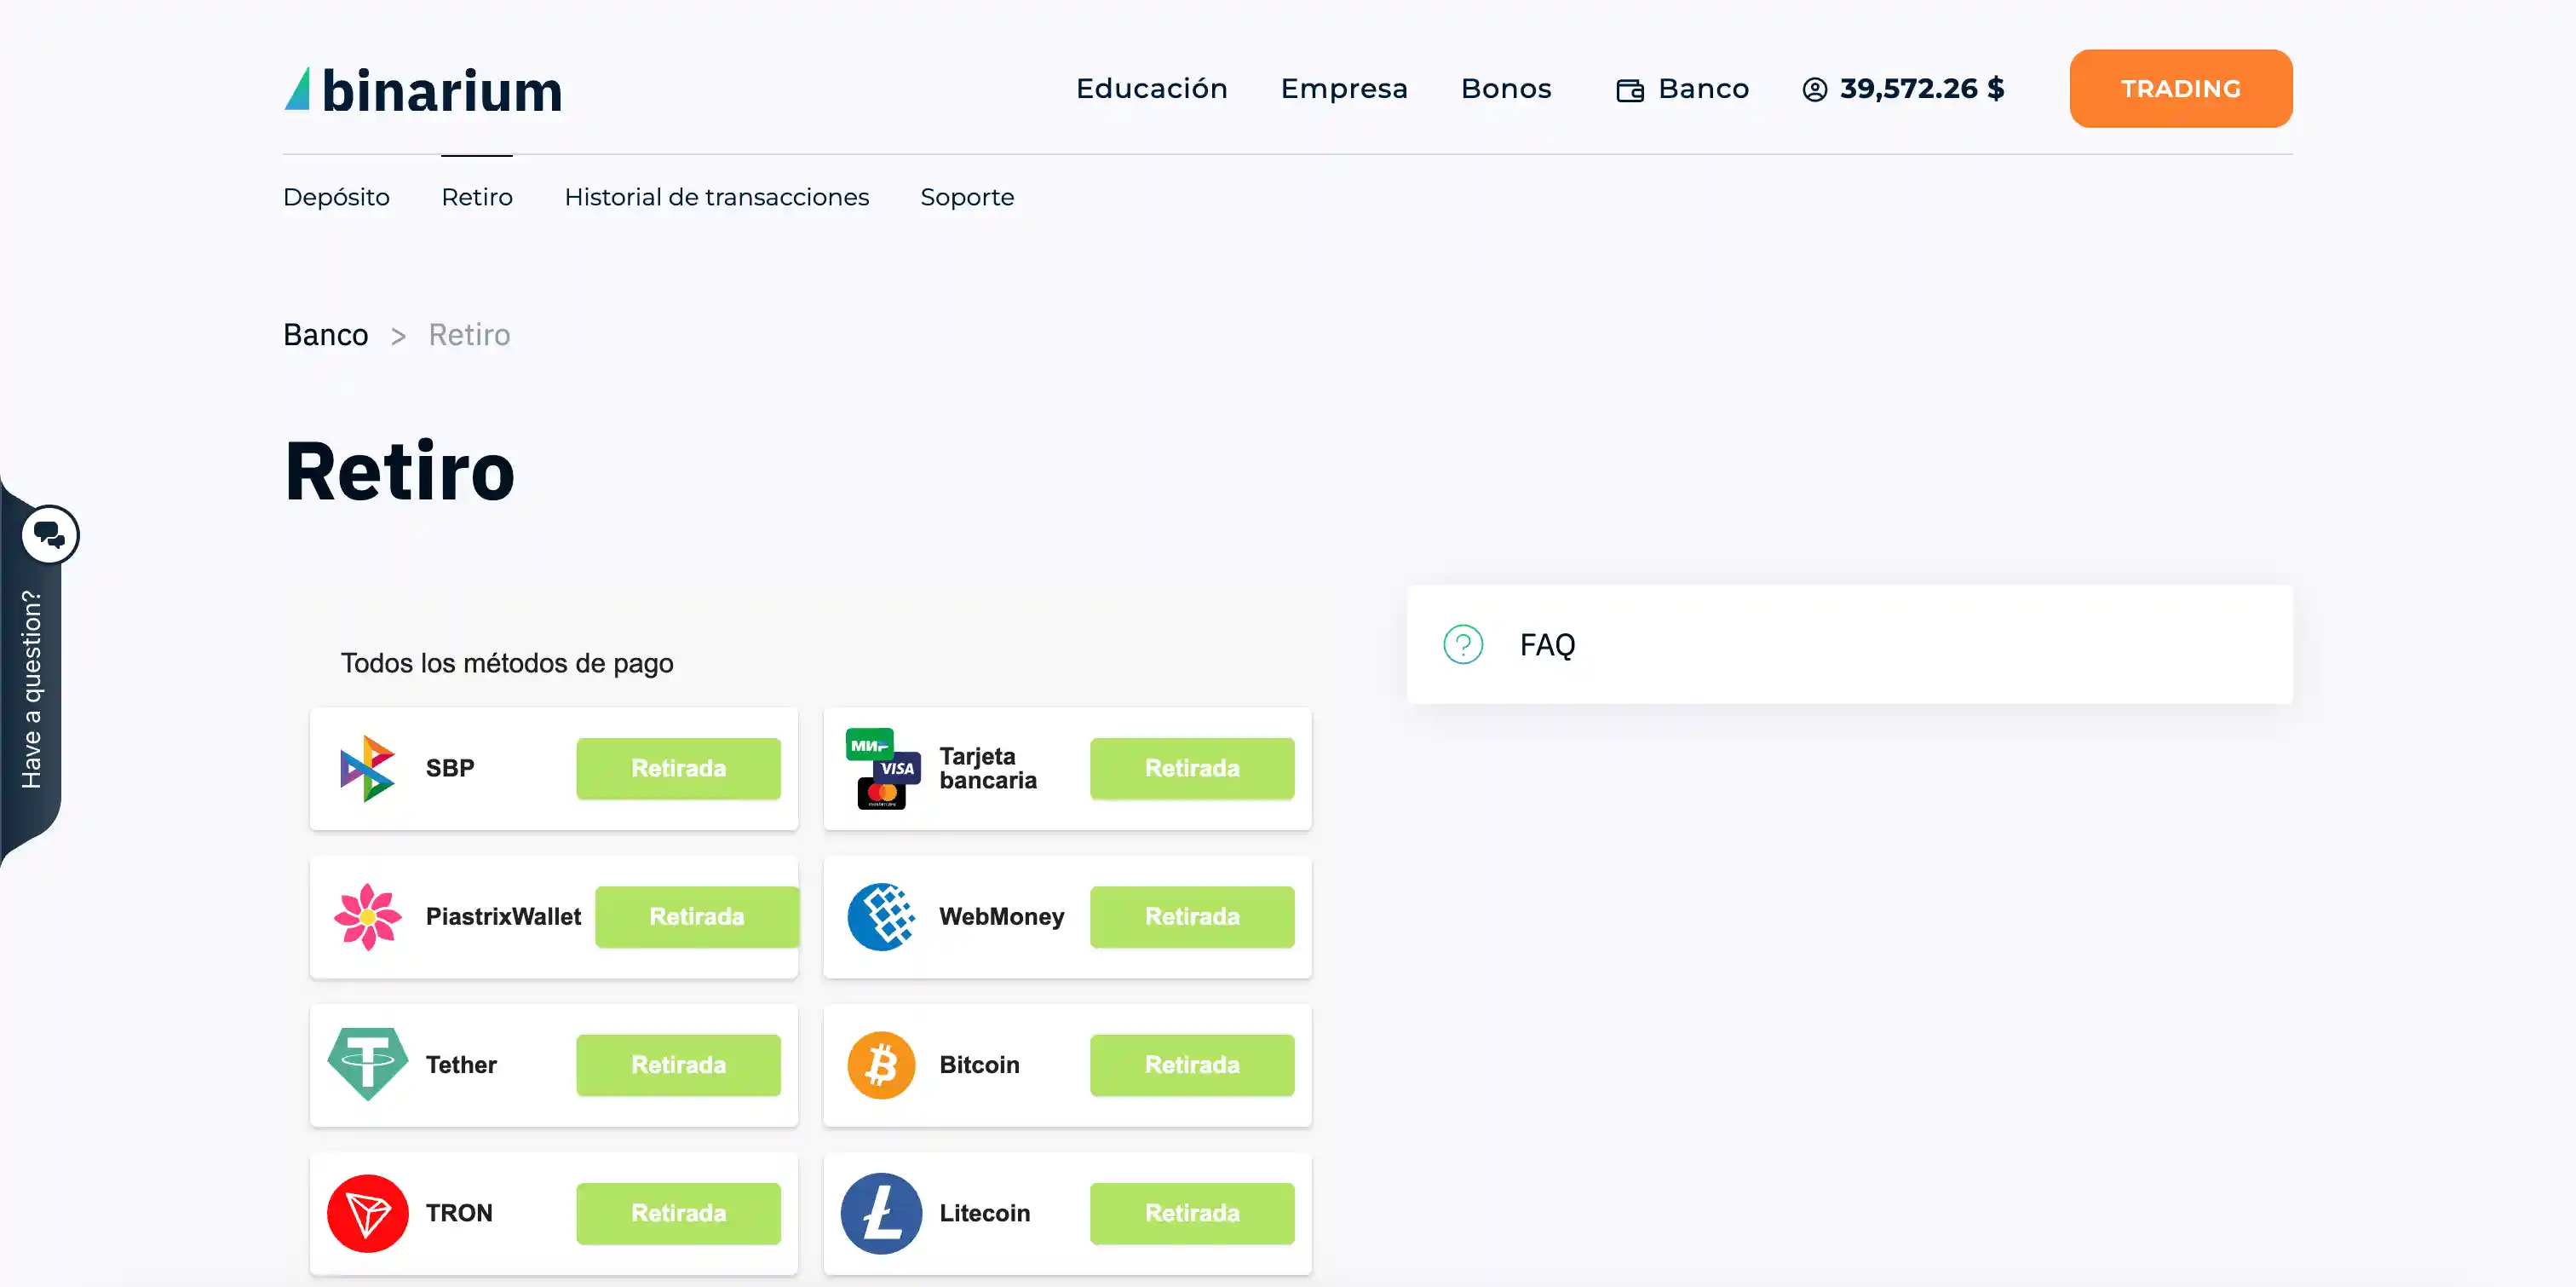
Task: Click Retirada for SBP
Action: [678, 769]
